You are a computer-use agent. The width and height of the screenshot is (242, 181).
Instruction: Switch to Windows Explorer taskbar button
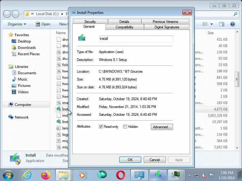[x=63, y=175]
